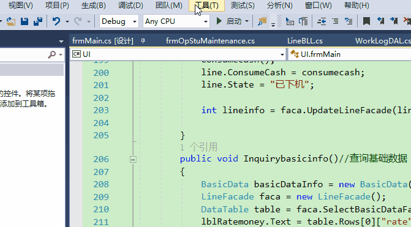This screenshot has width=411, height=227.
Task: Click the comment //查询基础数据
Action: pyautogui.click(x=373, y=158)
